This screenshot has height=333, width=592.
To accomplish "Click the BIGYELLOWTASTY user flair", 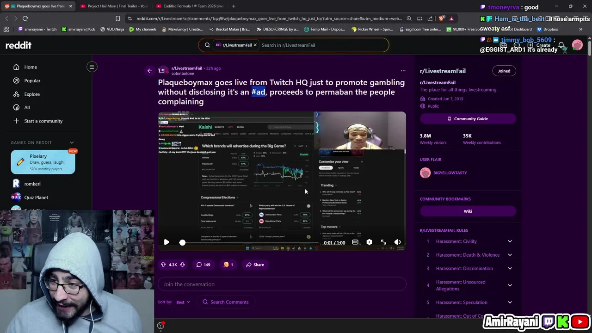I will click(x=450, y=173).
